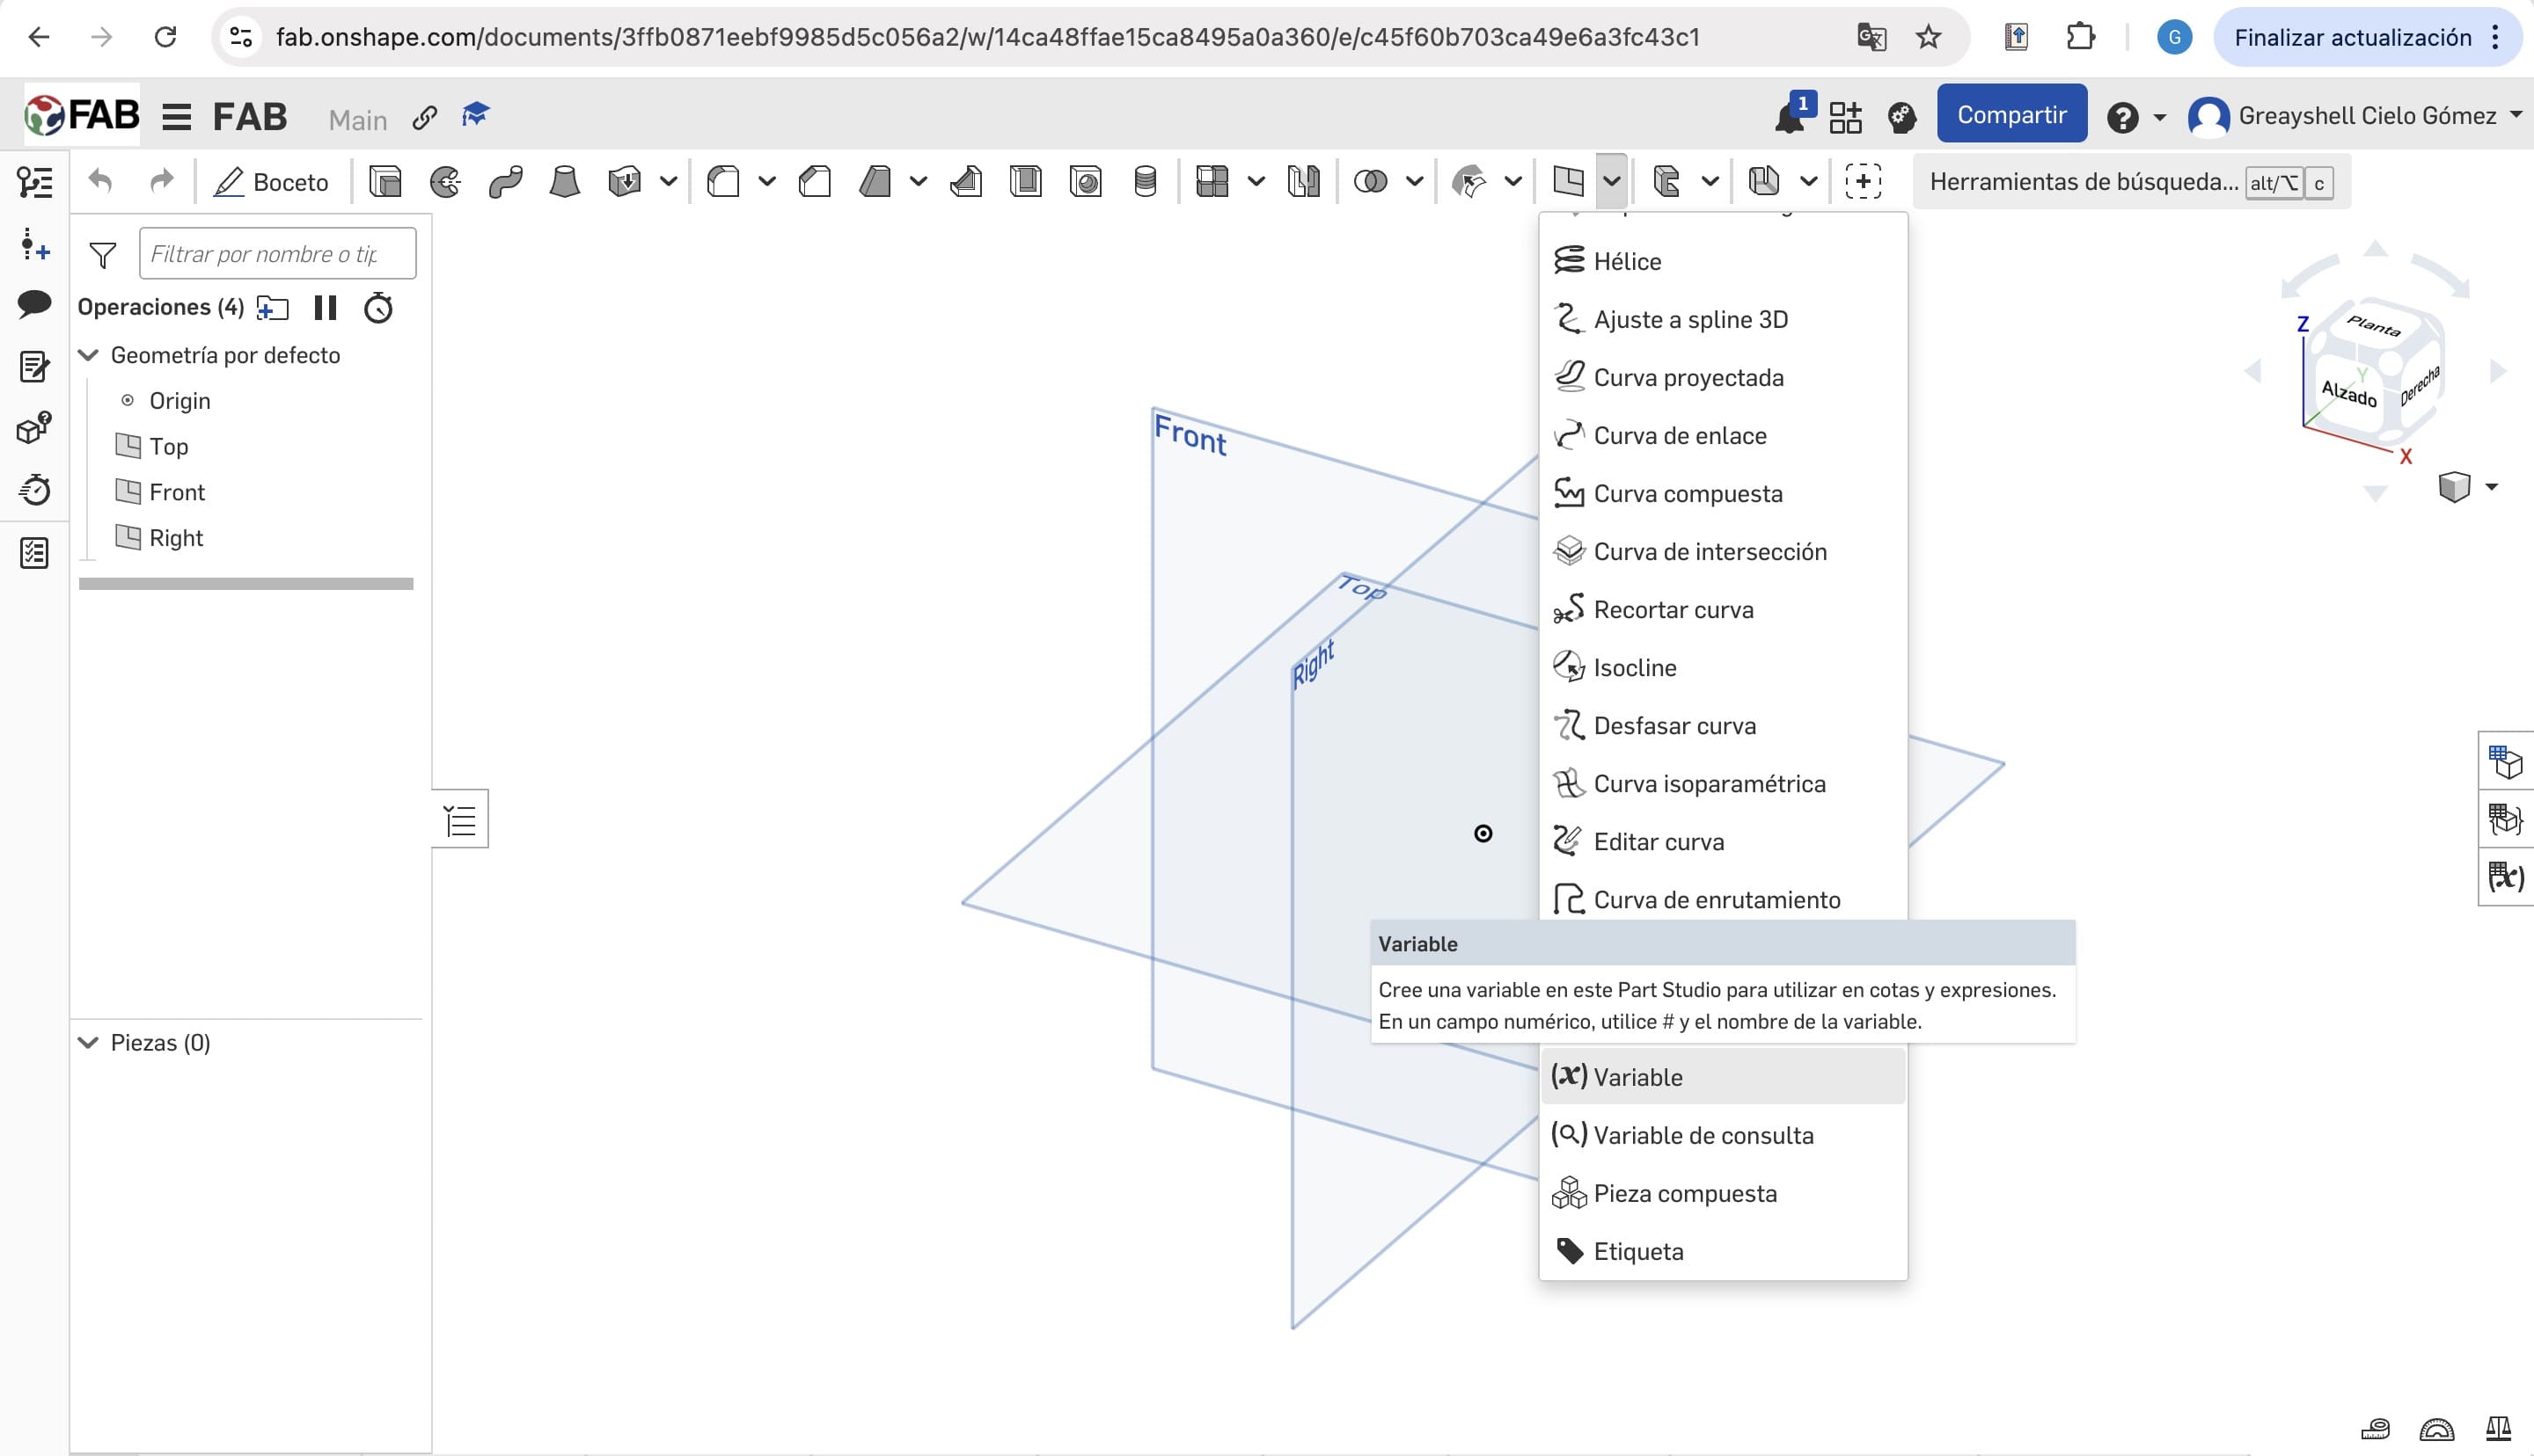Screen dimensions: 2534x1456
Task: Collapse the Geometría por defecto group
Action: 89,355
